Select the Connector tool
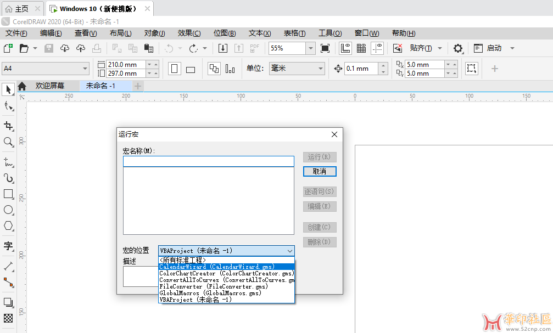 pos(9,283)
